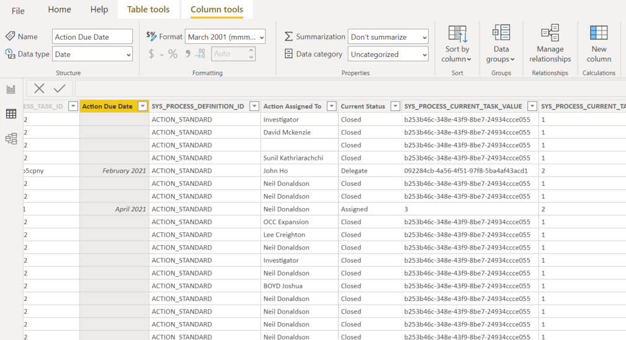Image resolution: width=626 pixels, height=340 pixels.
Task: Click the 092284cb-4a56-4f51 task value cell
Action: [x=470, y=170]
